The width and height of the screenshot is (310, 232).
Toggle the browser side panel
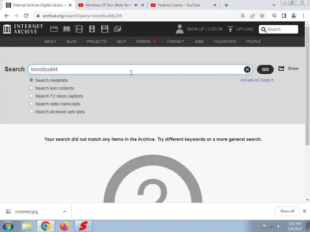point(284,16)
